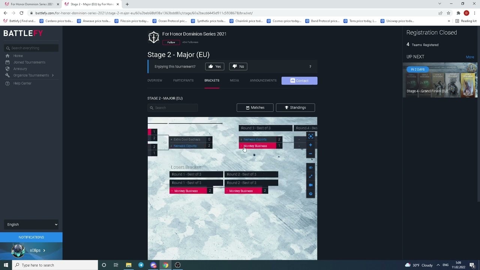The image size is (480, 270).
Task: Click the Contact button
Action: 299,81
